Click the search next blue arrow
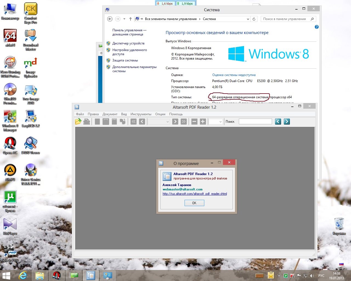Viewport: 351px width, 281px height. (287, 122)
